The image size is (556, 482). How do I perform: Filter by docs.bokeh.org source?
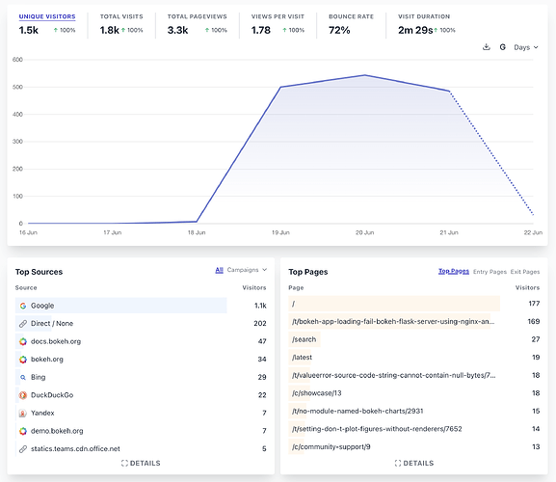(x=141, y=341)
